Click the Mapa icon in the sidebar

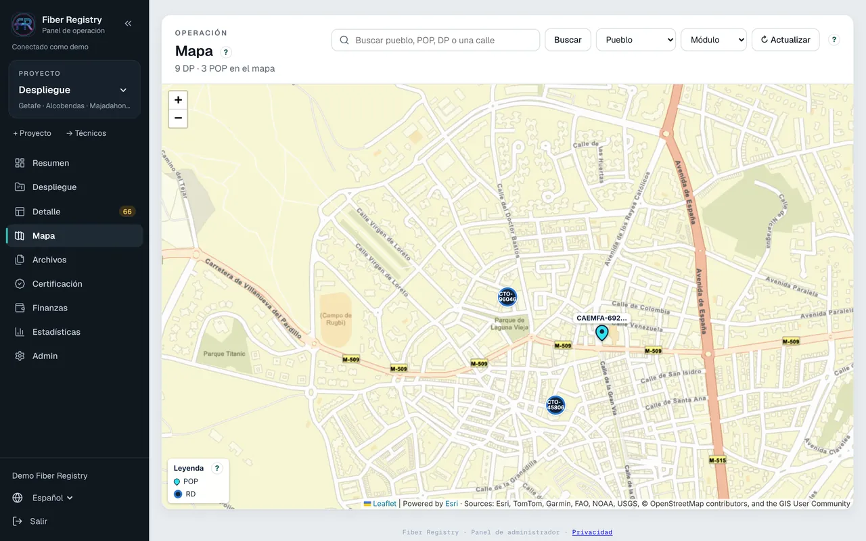(20, 236)
